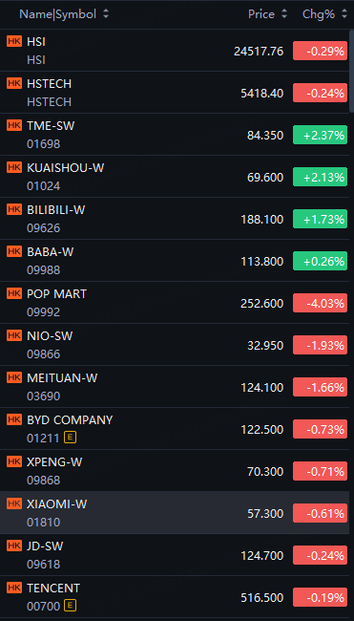Select the Name|Symbol column header

click(58, 14)
